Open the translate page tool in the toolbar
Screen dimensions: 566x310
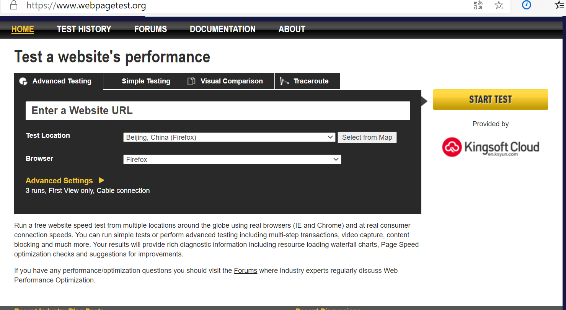pyautogui.click(x=478, y=5)
